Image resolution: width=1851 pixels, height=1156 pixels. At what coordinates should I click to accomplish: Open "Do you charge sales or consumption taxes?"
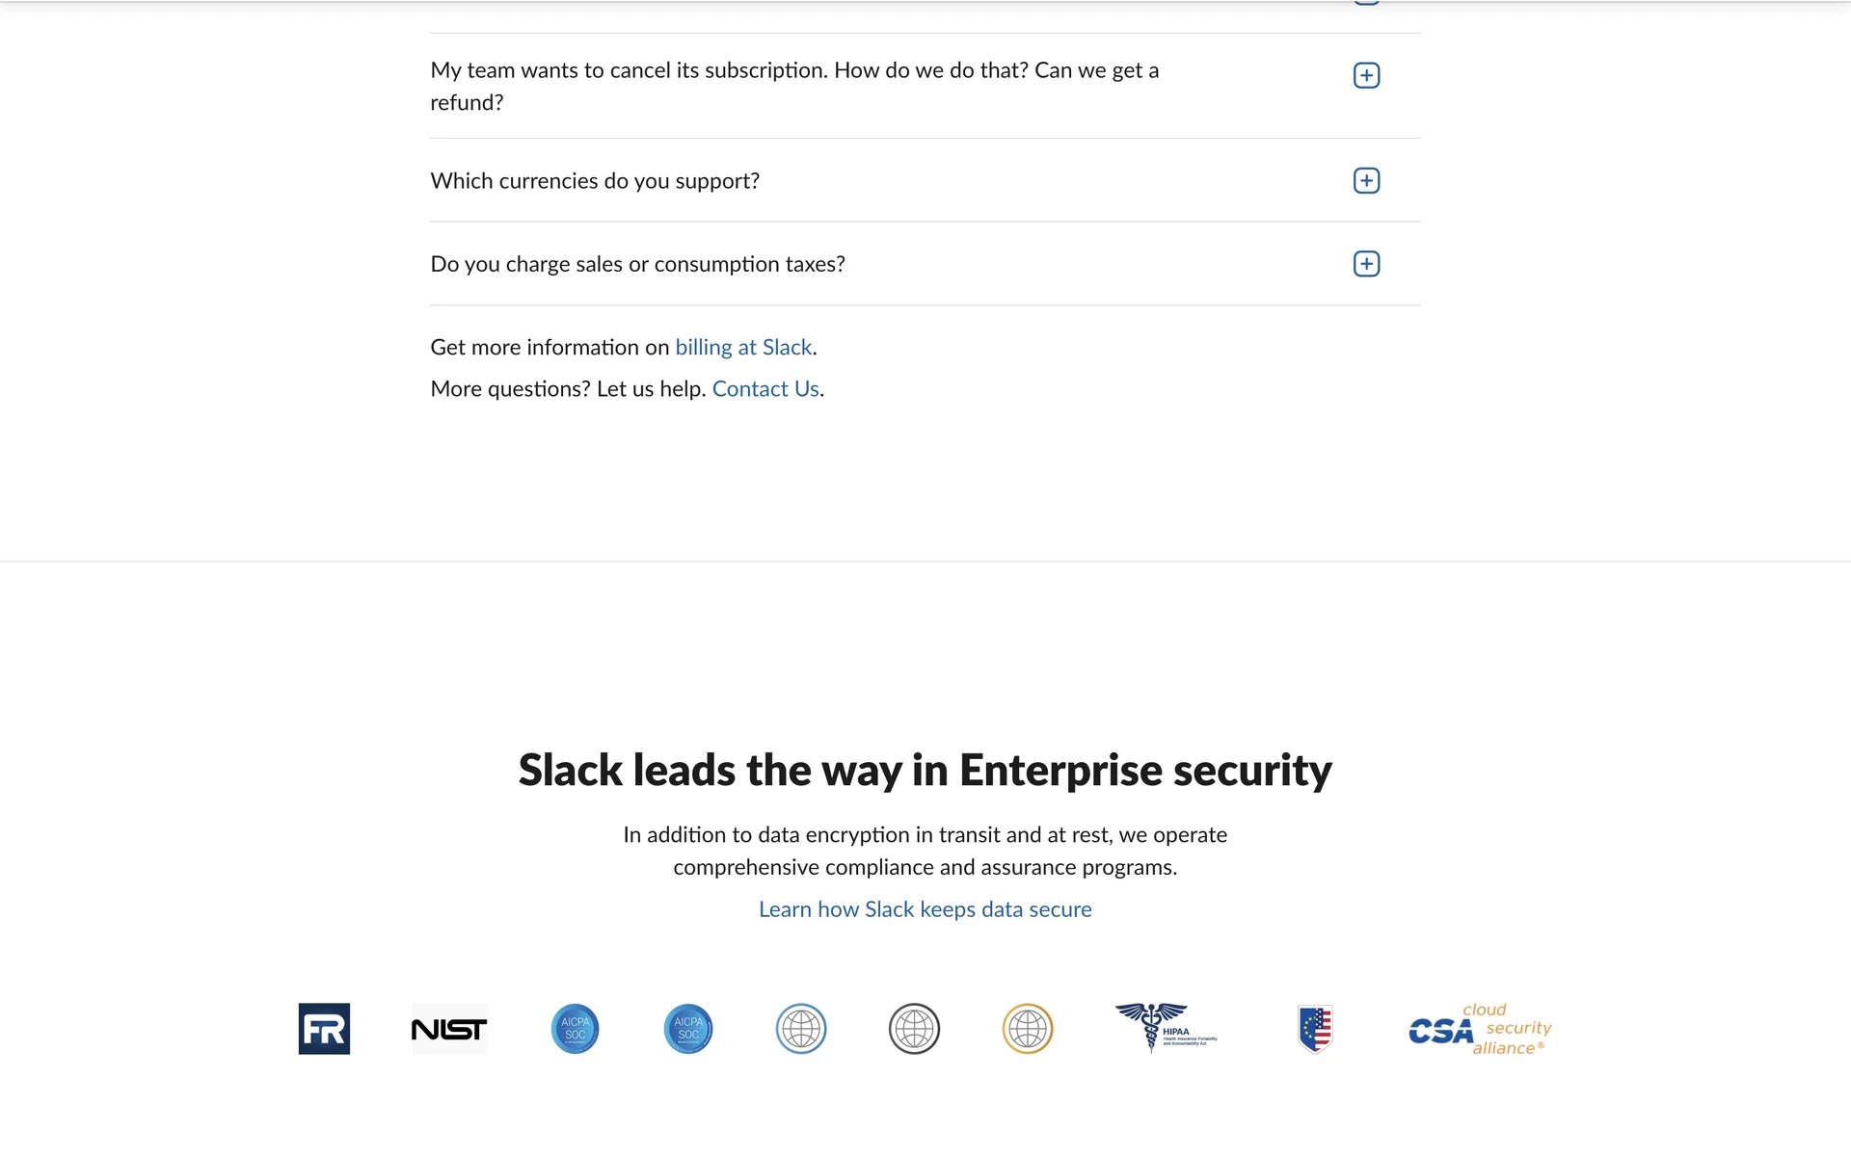point(637,264)
